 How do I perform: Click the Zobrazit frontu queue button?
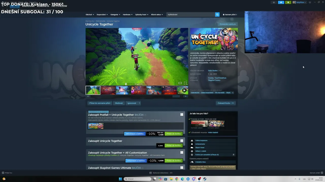coord(226,103)
